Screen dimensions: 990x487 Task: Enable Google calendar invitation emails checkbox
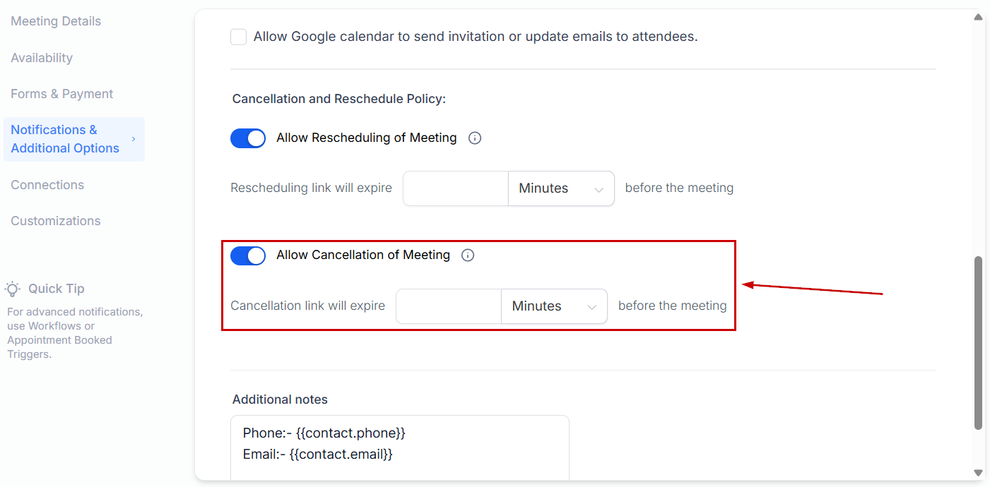pos(239,37)
